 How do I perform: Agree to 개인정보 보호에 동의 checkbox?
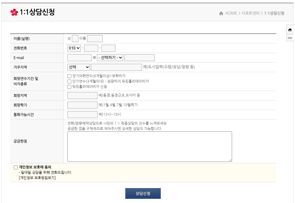tap(16, 167)
